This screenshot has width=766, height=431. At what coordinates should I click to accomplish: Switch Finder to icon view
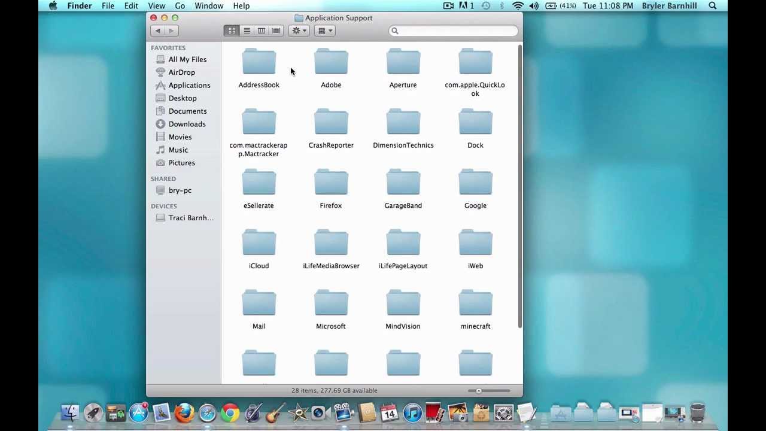(x=232, y=31)
